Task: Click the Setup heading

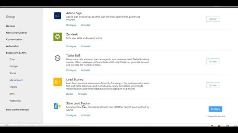Action: (10, 17)
